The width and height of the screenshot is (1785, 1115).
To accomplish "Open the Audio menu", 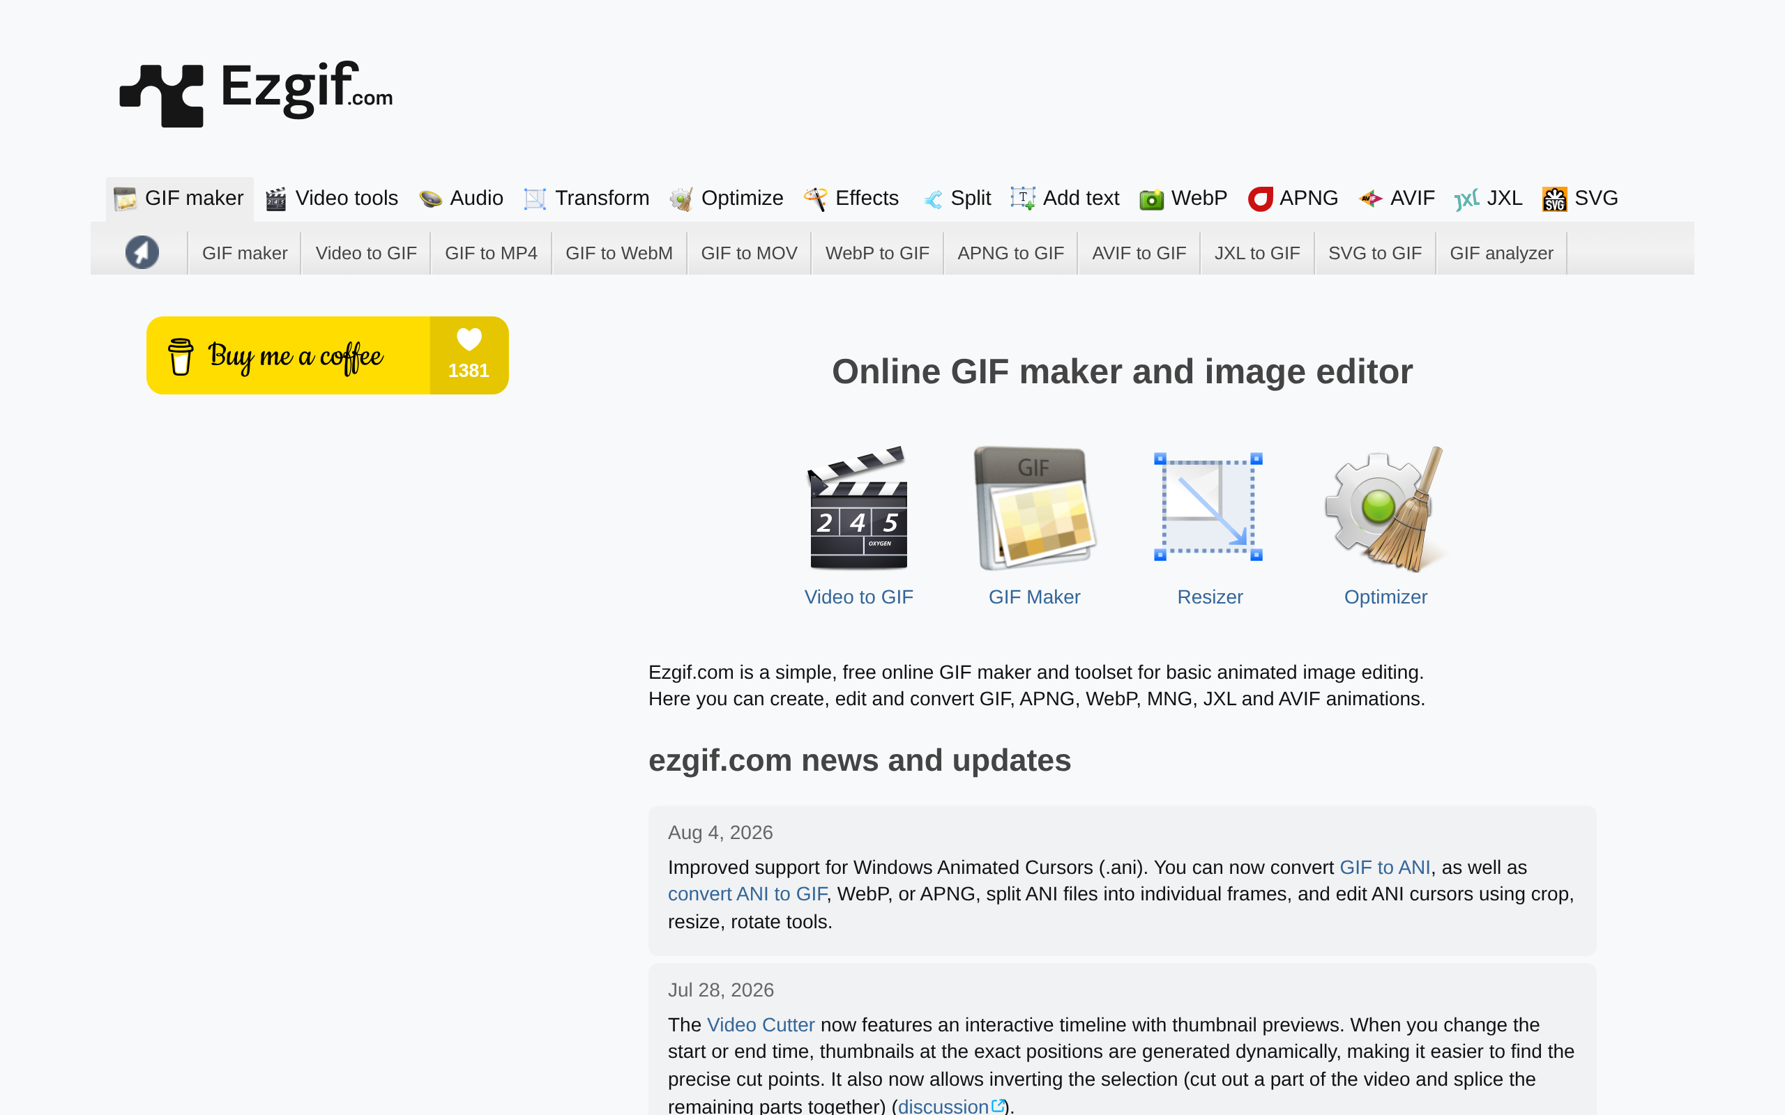I will tap(461, 199).
